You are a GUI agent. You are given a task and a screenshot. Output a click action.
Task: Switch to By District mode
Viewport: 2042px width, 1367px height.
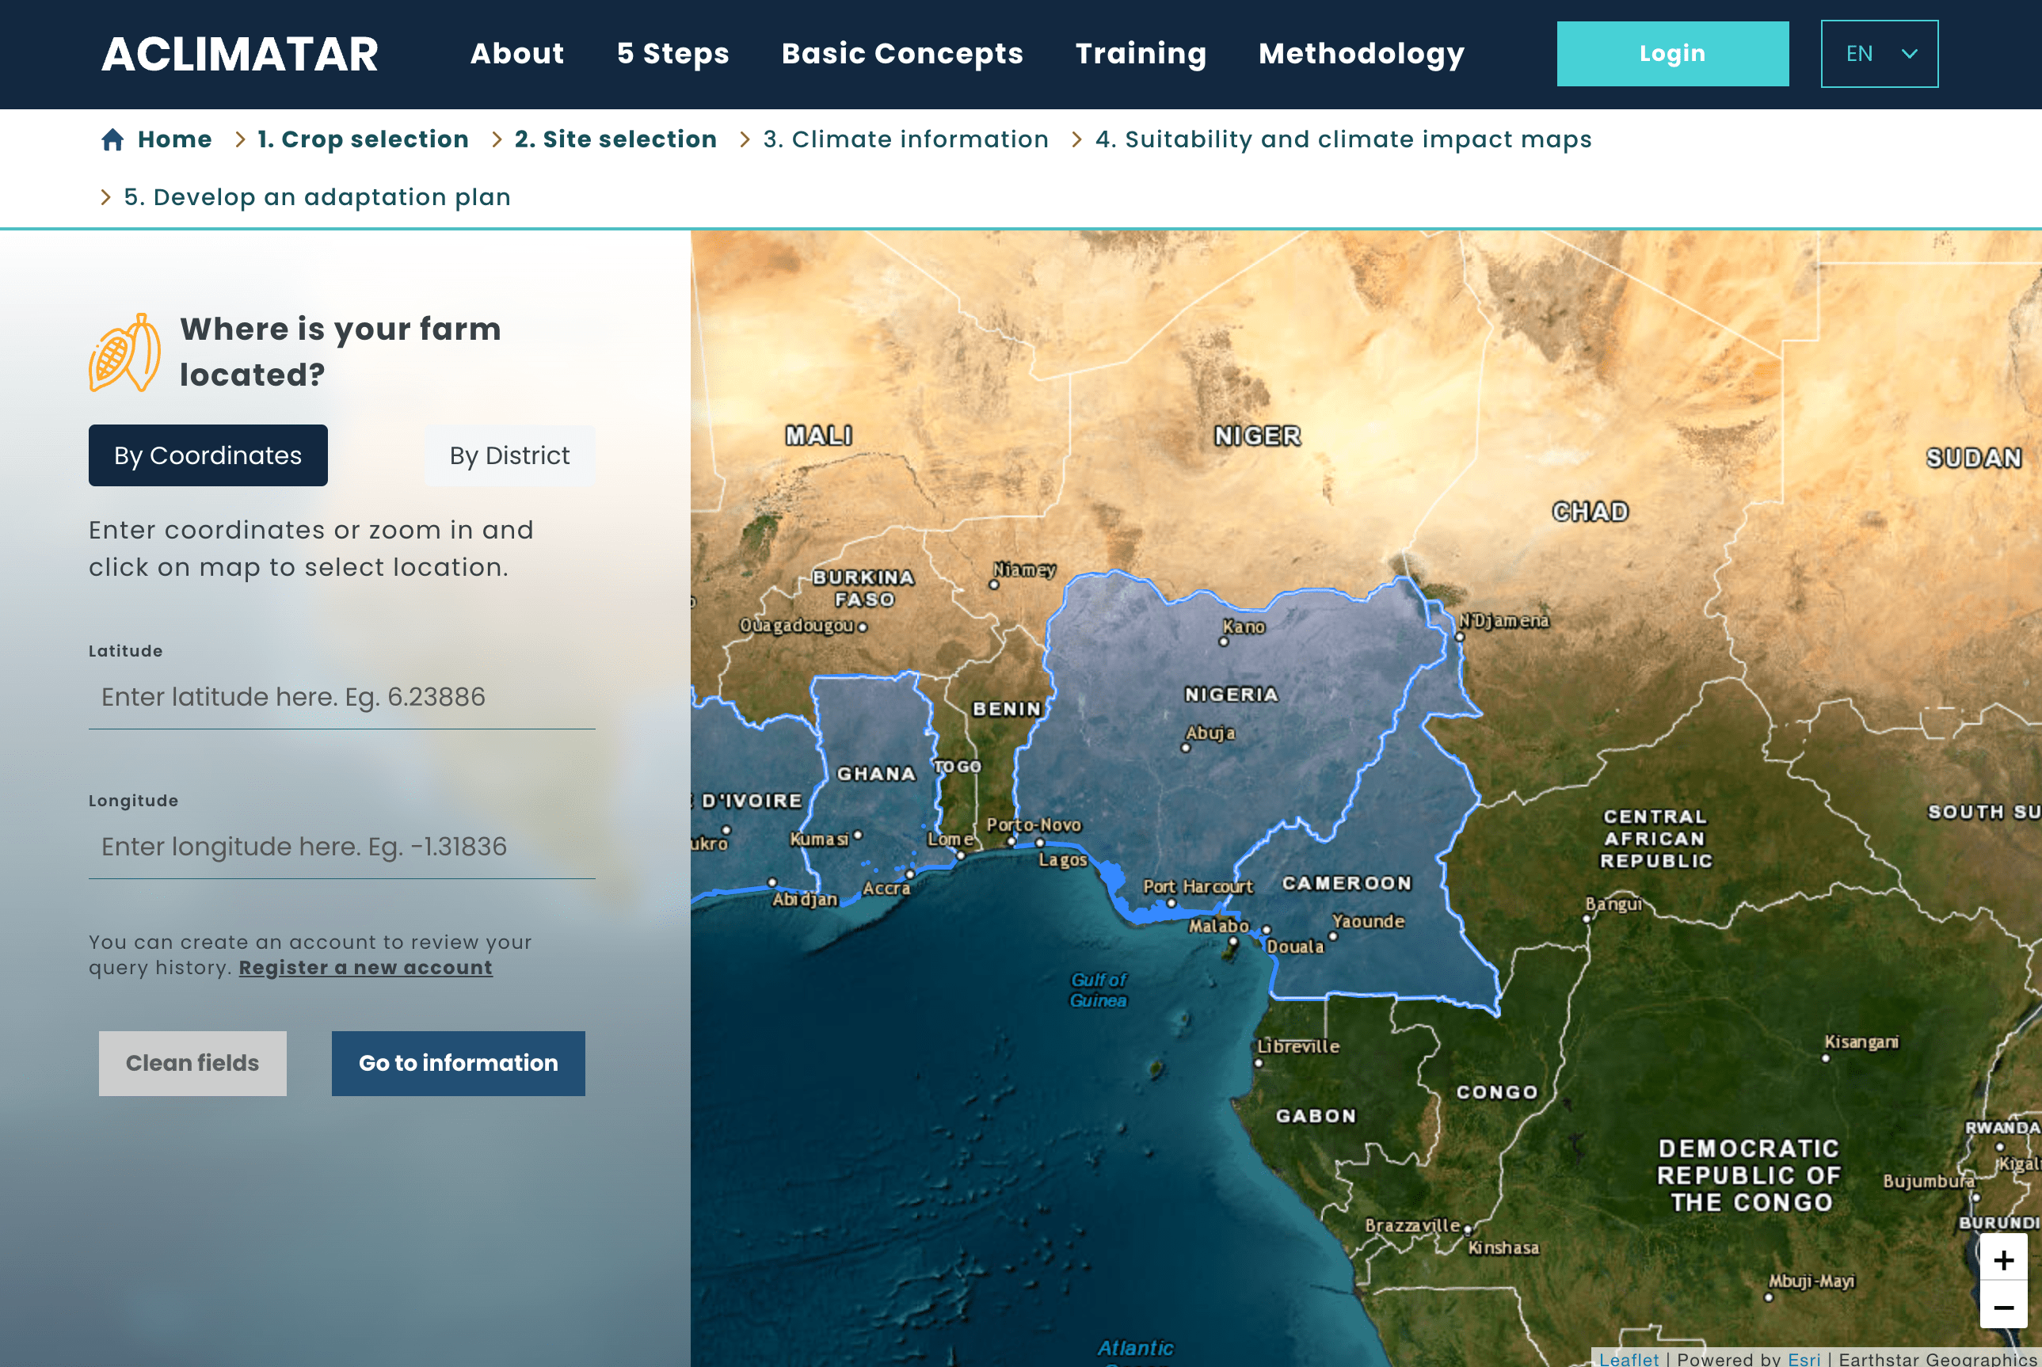[x=509, y=455]
